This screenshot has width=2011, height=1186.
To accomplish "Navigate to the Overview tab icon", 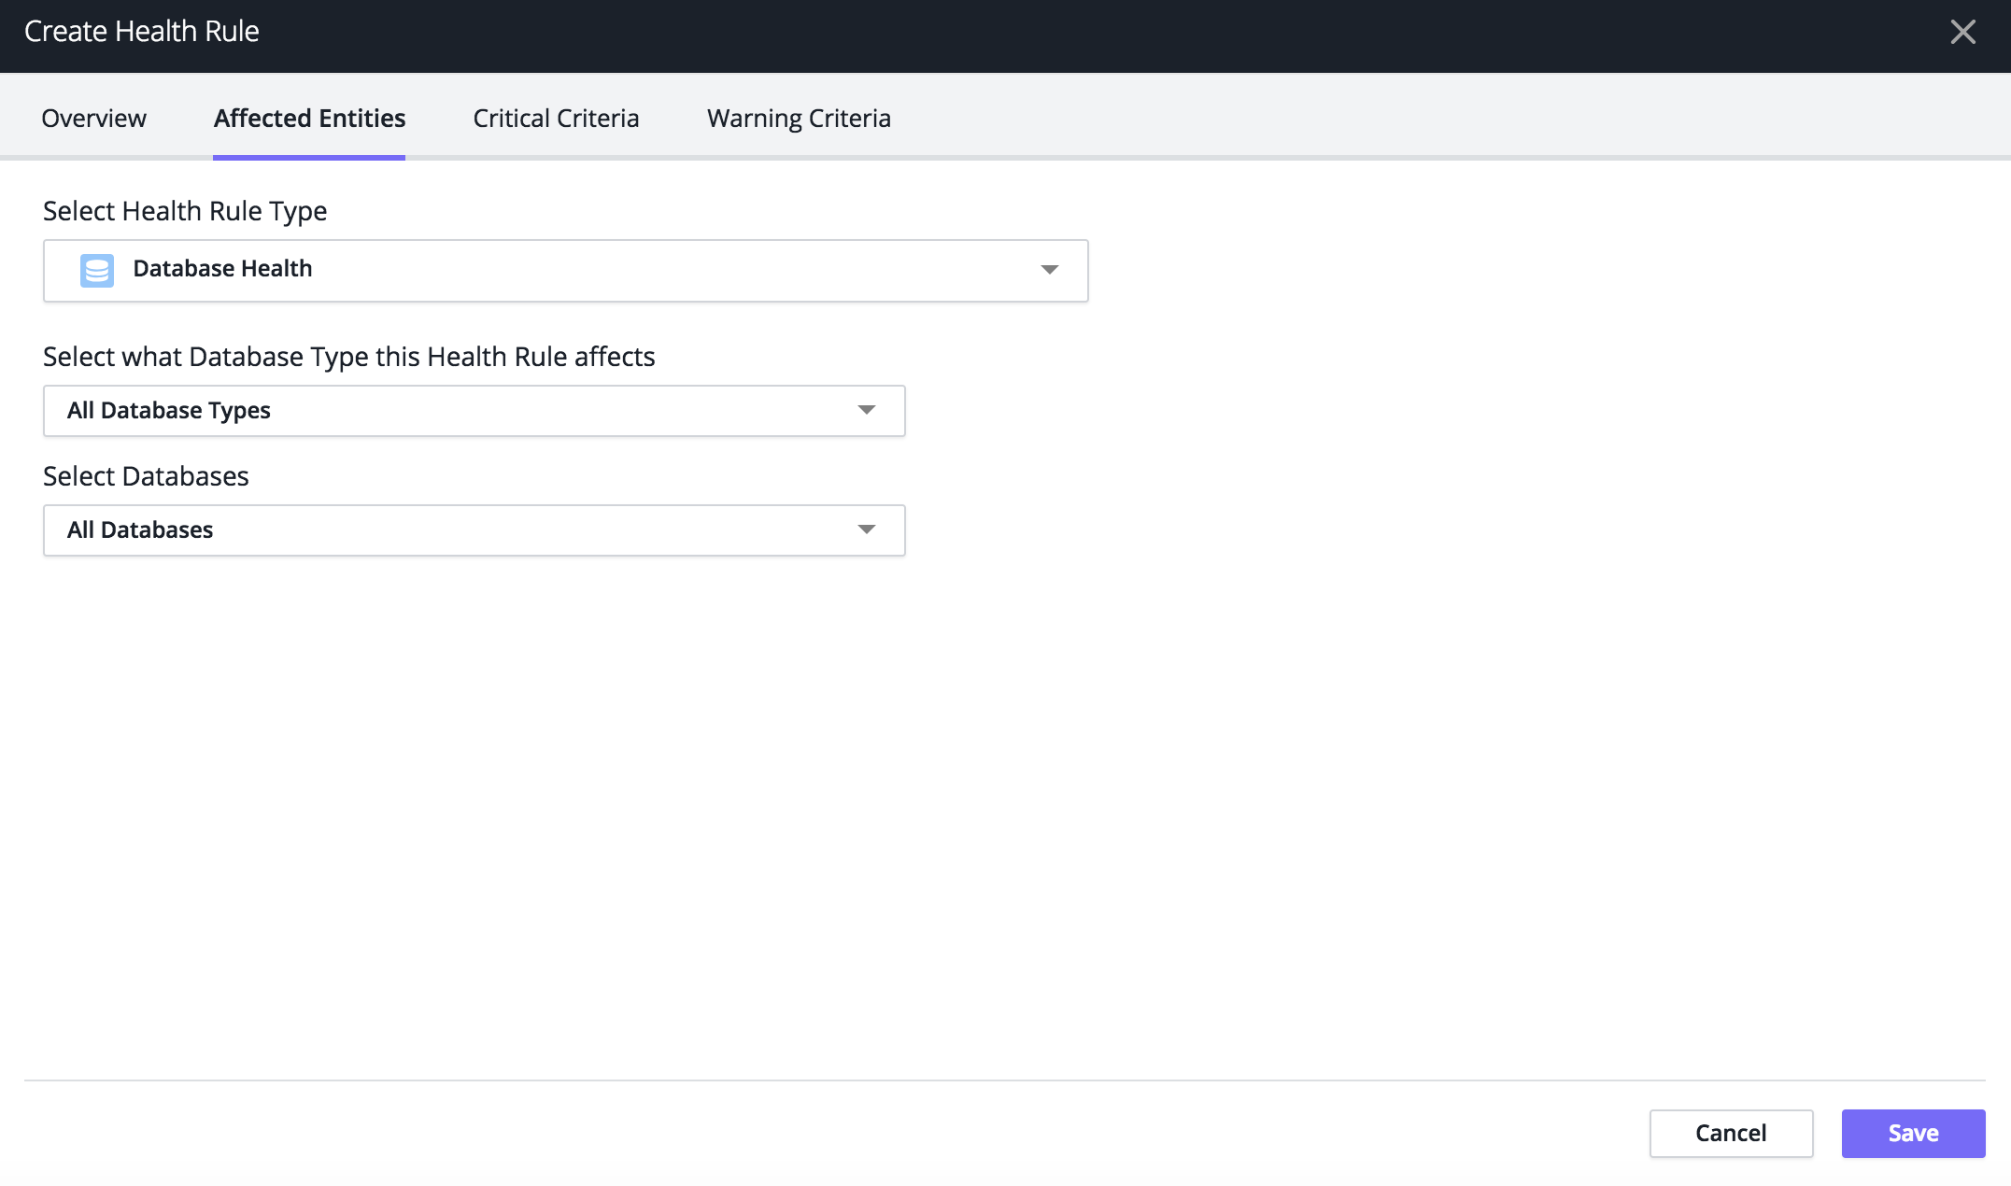I will tap(93, 116).
